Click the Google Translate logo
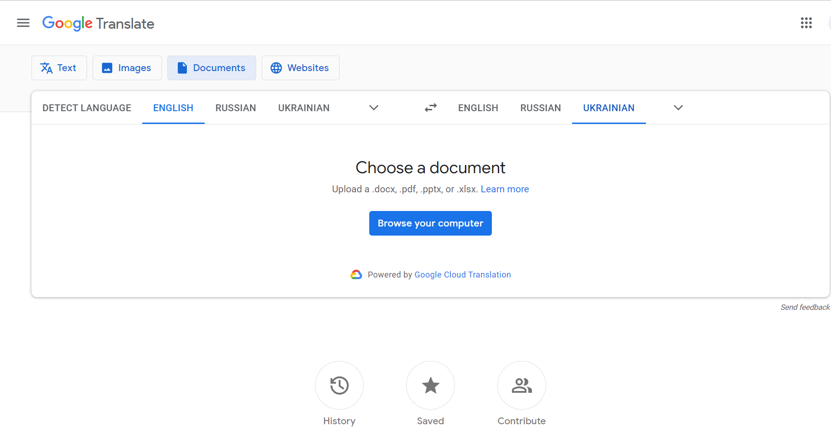Viewport: 831px width, 437px height. tap(98, 23)
